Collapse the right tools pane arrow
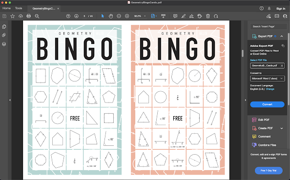Image resolution: width=290 pixels, height=180 pixels. 246,100
